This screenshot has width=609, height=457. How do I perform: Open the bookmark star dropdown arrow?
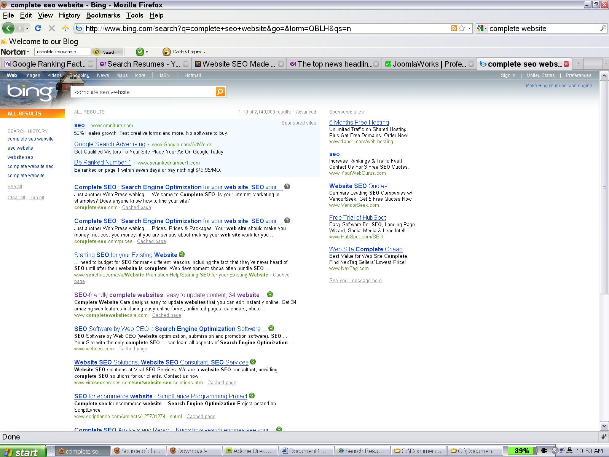[x=469, y=28]
